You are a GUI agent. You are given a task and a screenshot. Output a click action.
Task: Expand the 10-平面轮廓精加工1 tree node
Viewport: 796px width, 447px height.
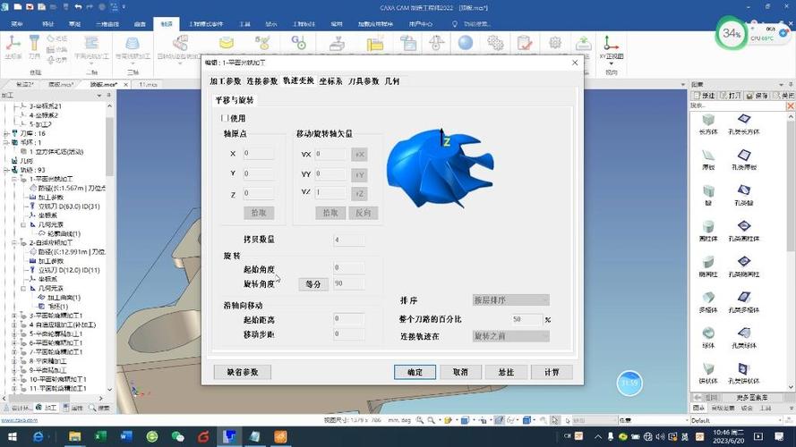[x=14, y=379]
